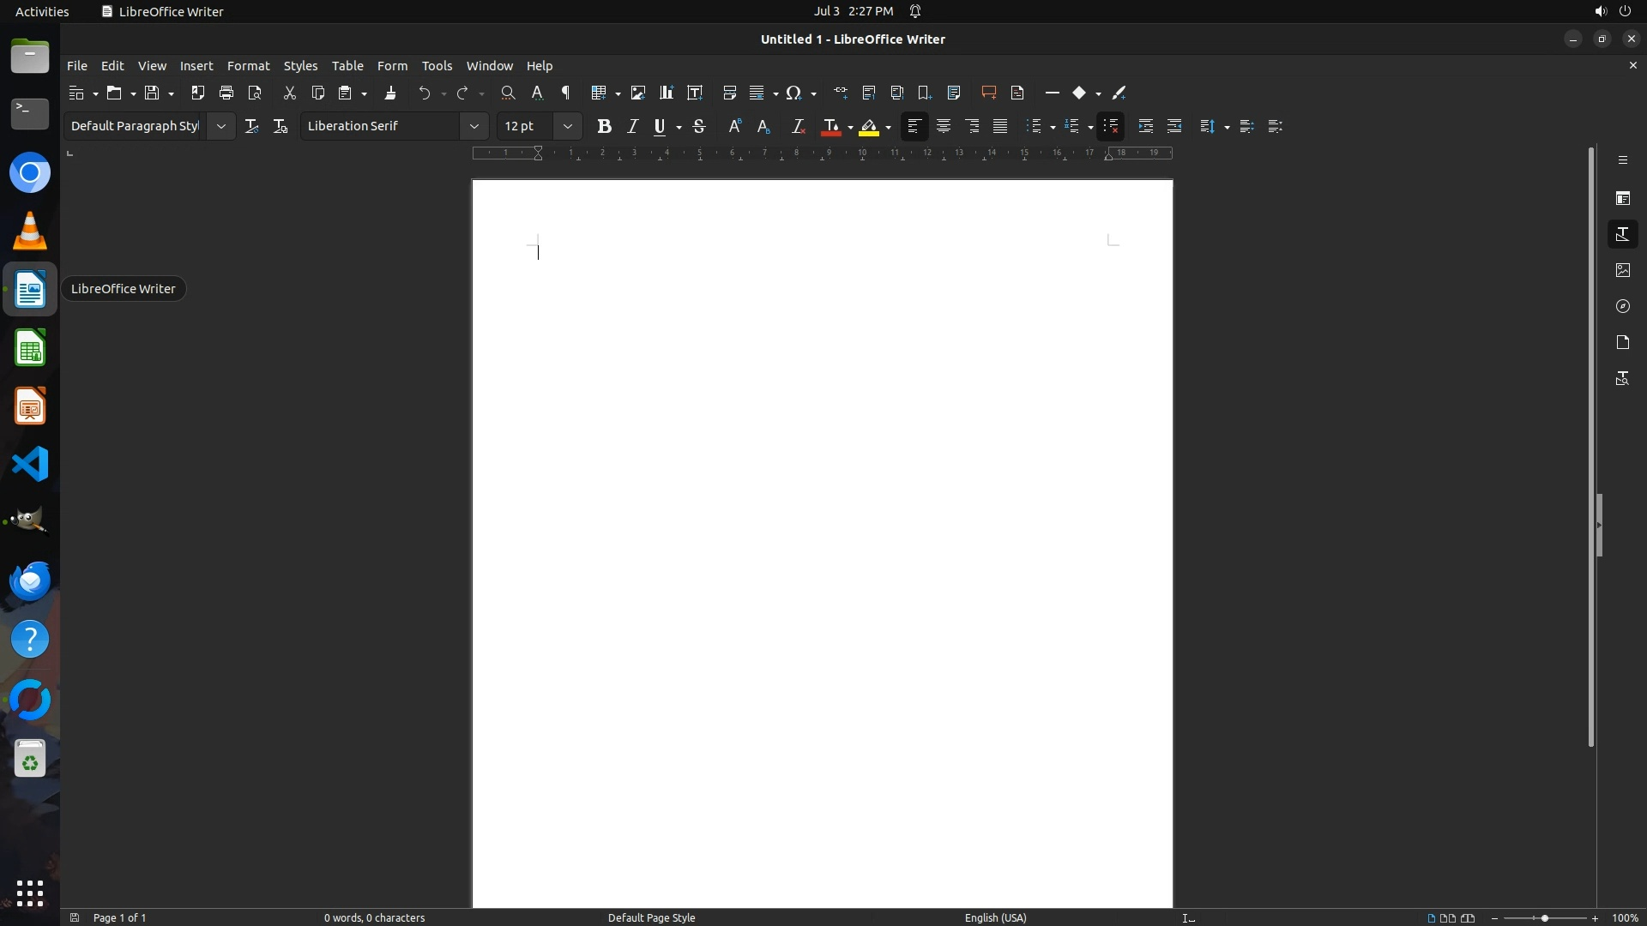
Task: Click the zoom slider handle in status bar
Action: [1544, 917]
